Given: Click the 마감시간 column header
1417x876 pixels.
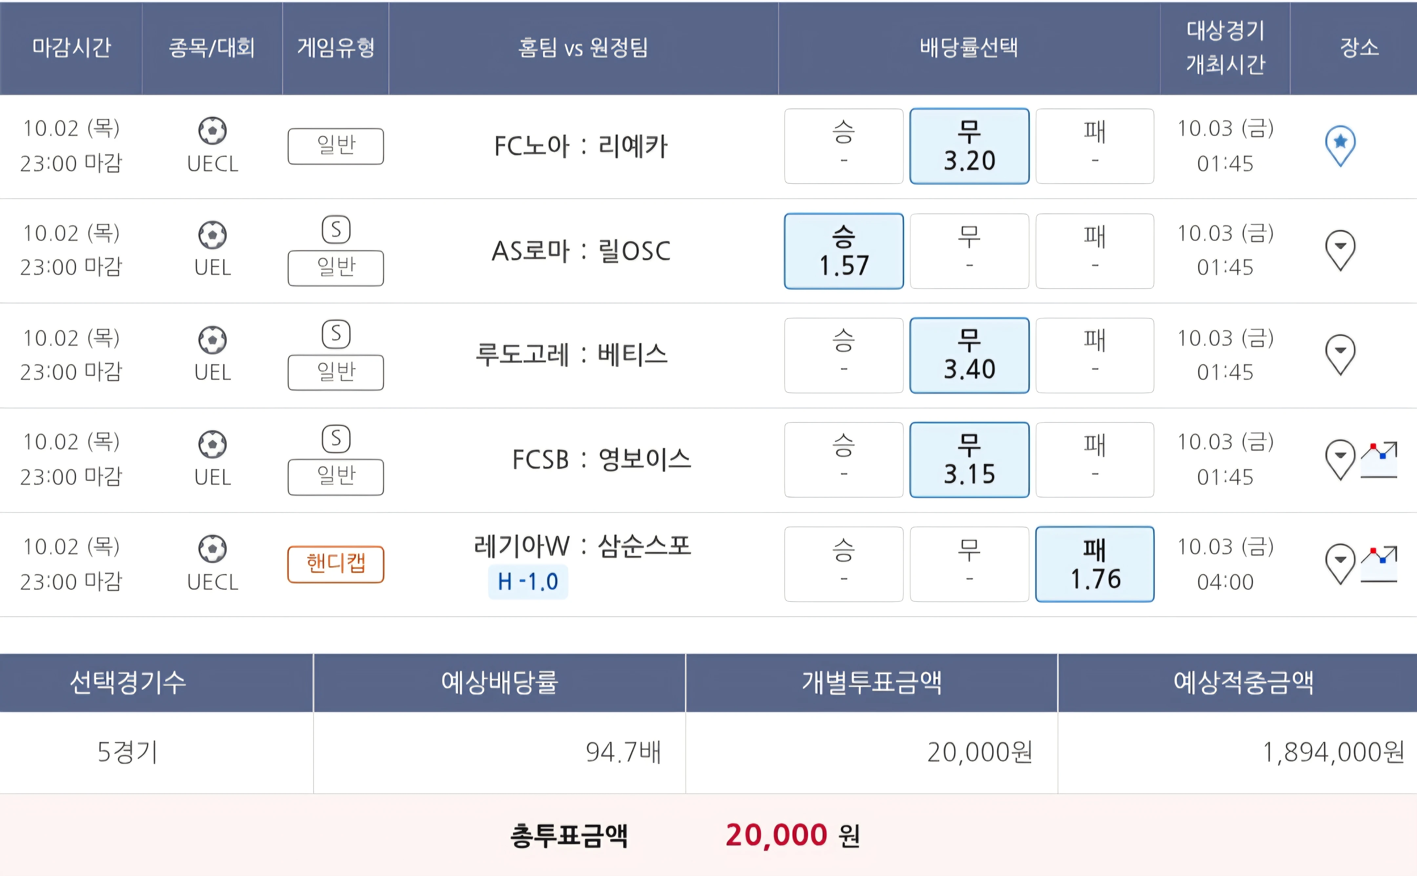Looking at the screenshot, I should click(71, 48).
